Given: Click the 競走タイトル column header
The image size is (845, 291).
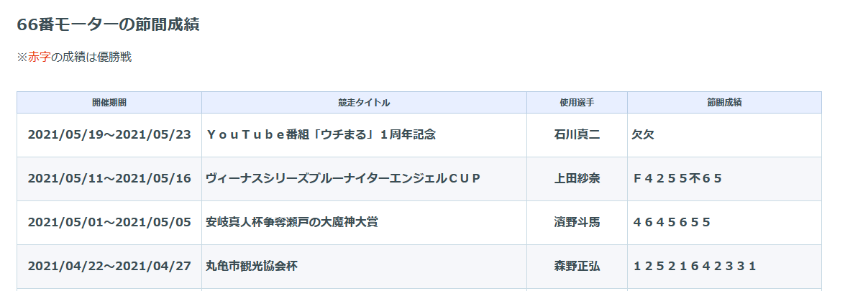Looking at the screenshot, I should [x=365, y=102].
